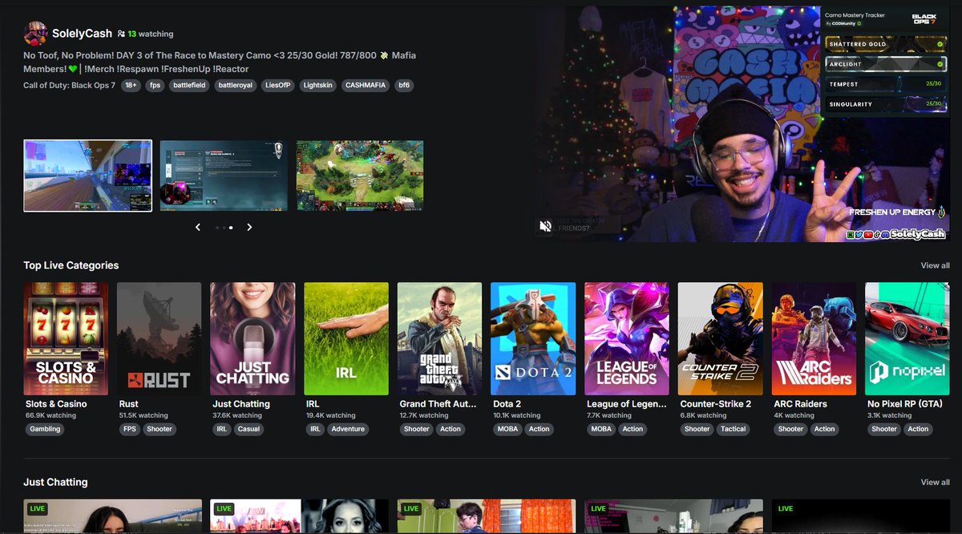The image size is (962, 534).
Task: Open SolelyCash channel avatar
Action: click(x=35, y=34)
